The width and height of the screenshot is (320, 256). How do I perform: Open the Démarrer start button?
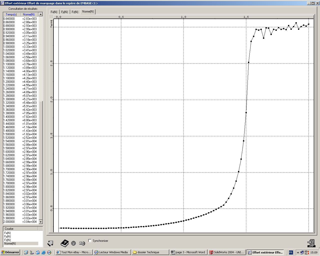(10, 252)
